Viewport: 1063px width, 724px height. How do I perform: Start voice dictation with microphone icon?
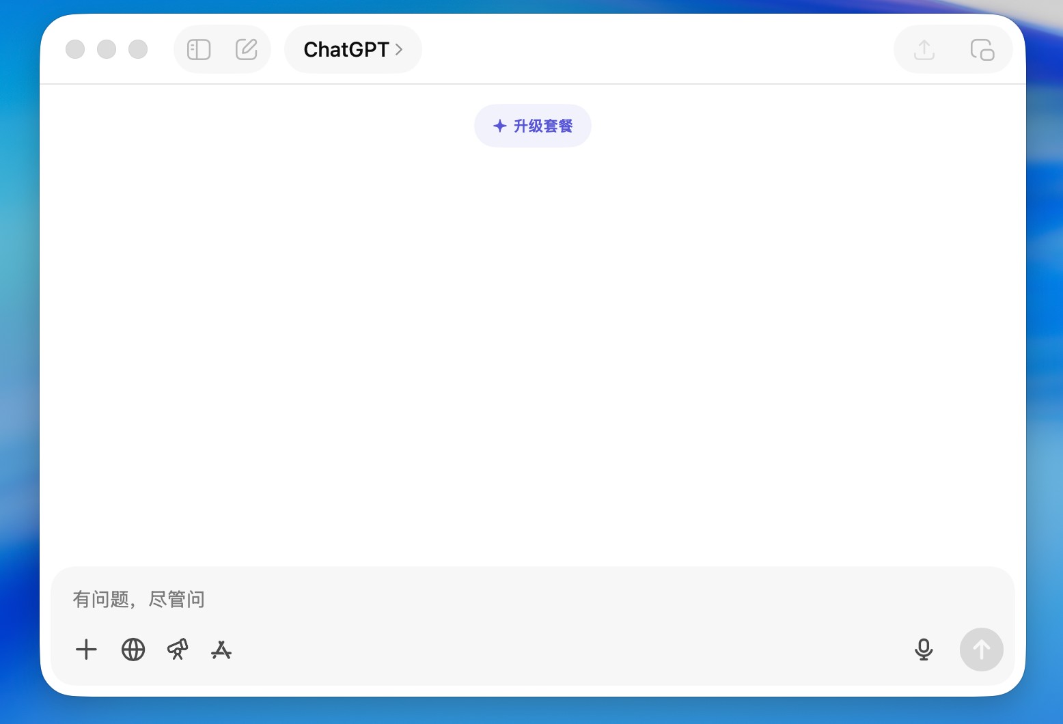(x=924, y=650)
